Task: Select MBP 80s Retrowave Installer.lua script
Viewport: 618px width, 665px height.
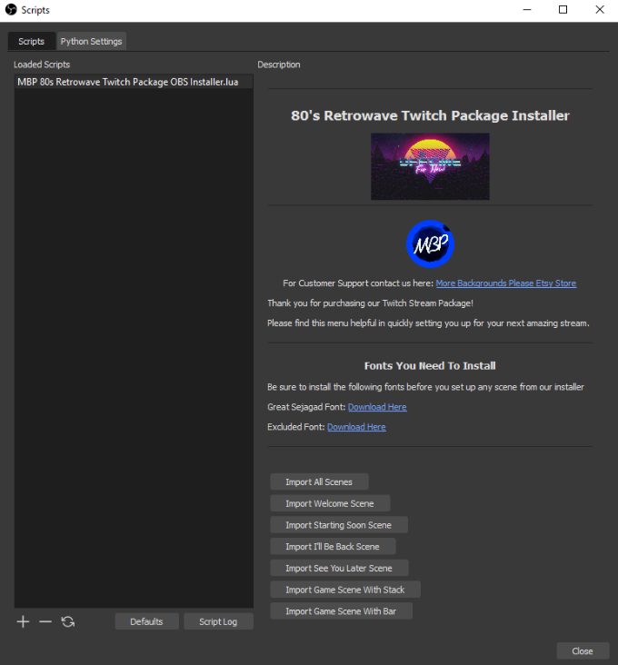Action: (134, 82)
